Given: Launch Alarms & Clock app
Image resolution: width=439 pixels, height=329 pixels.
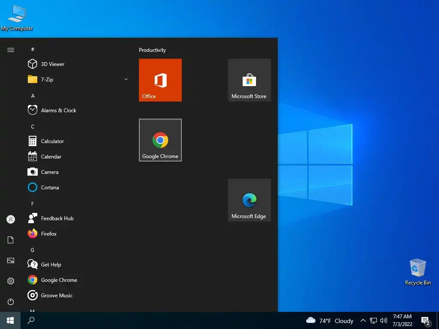Looking at the screenshot, I should point(78,110).
